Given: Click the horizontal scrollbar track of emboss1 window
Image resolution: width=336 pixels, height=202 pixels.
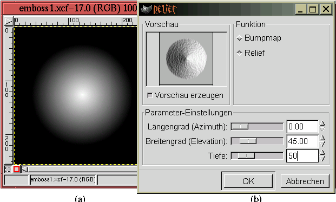Looking at the screenshot, I should (83, 170).
